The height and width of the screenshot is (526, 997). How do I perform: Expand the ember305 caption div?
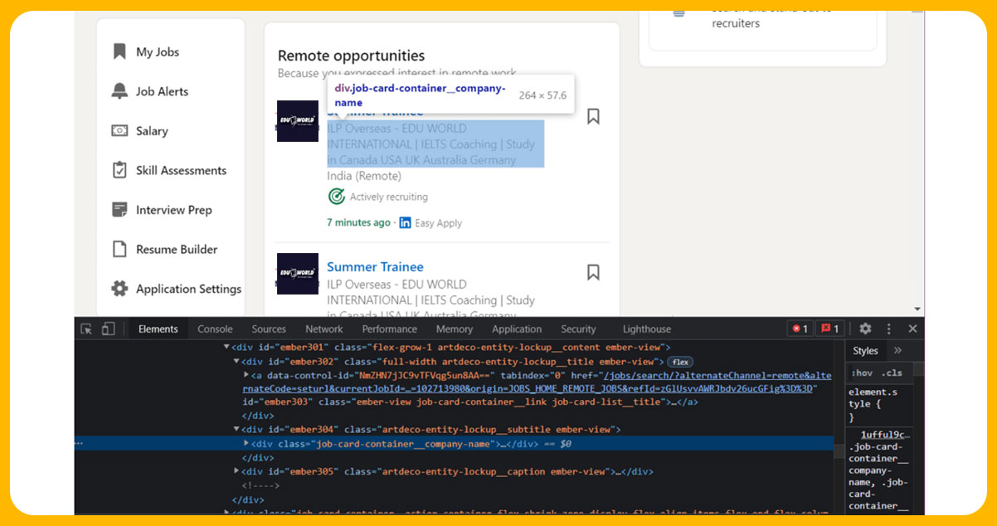point(237,471)
